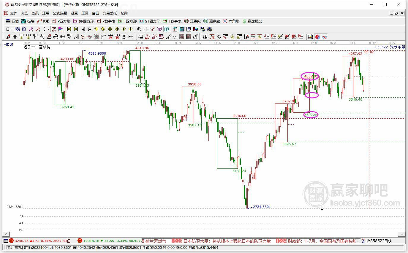The image size is (408, 253).
Task: Select the zigzag wave line tool
Action: 175,37
